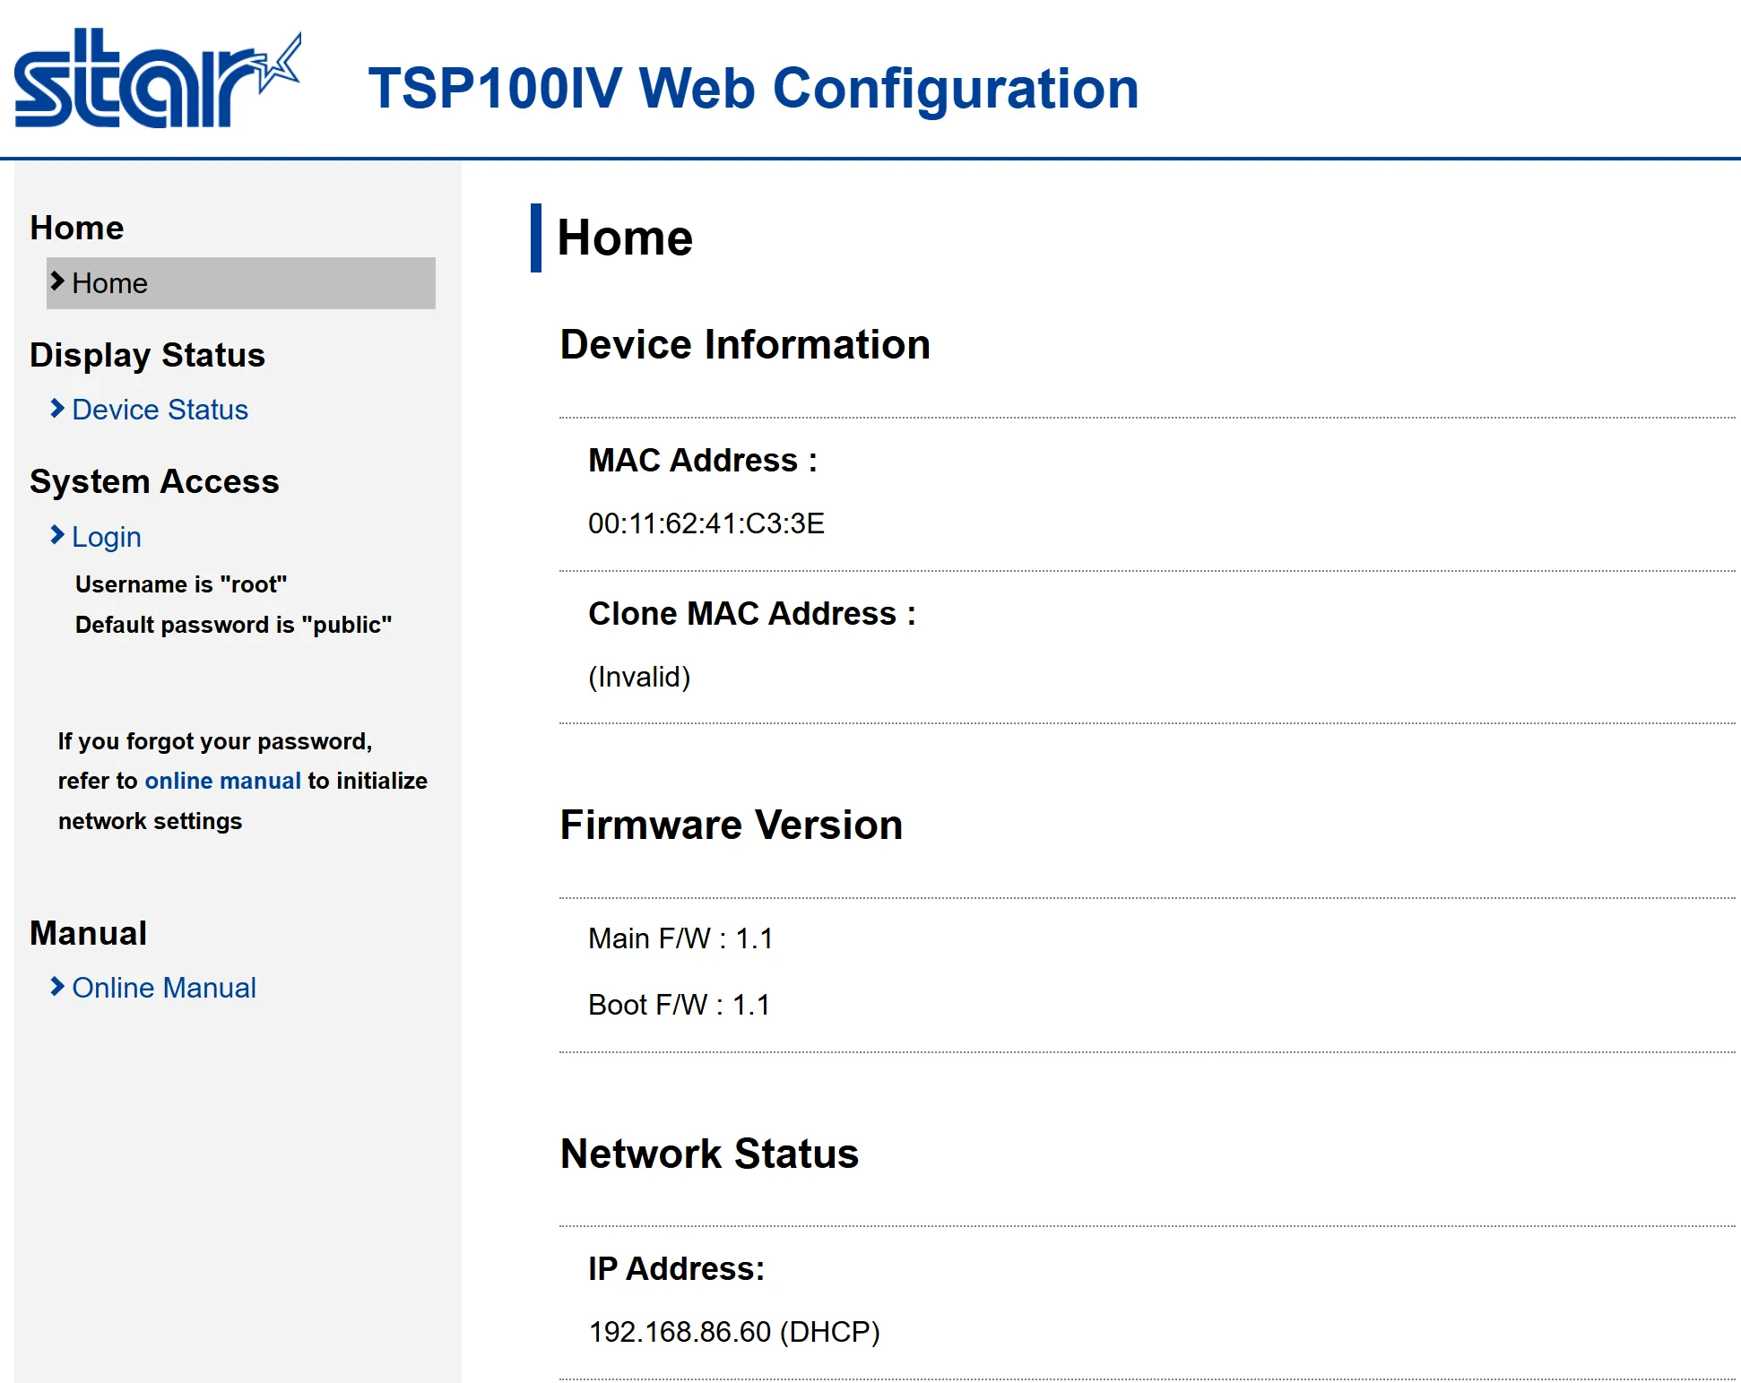Select the MAC address 00:11:62:41:C3:3E
Screen dimensions: 1741x1383
click(x=706, y=523)
